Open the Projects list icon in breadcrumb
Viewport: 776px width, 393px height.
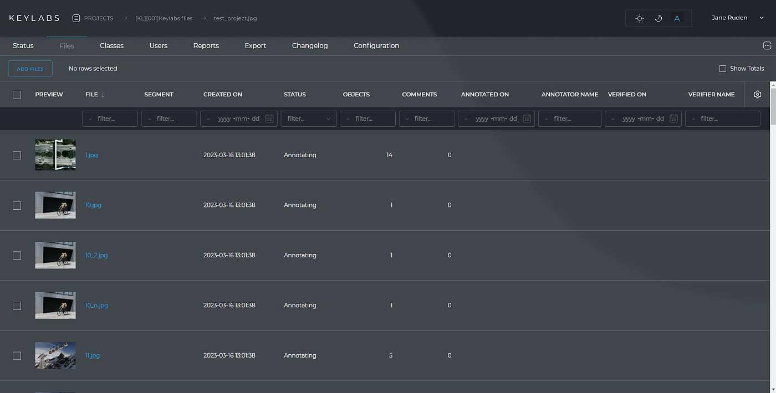click(76, 18)
